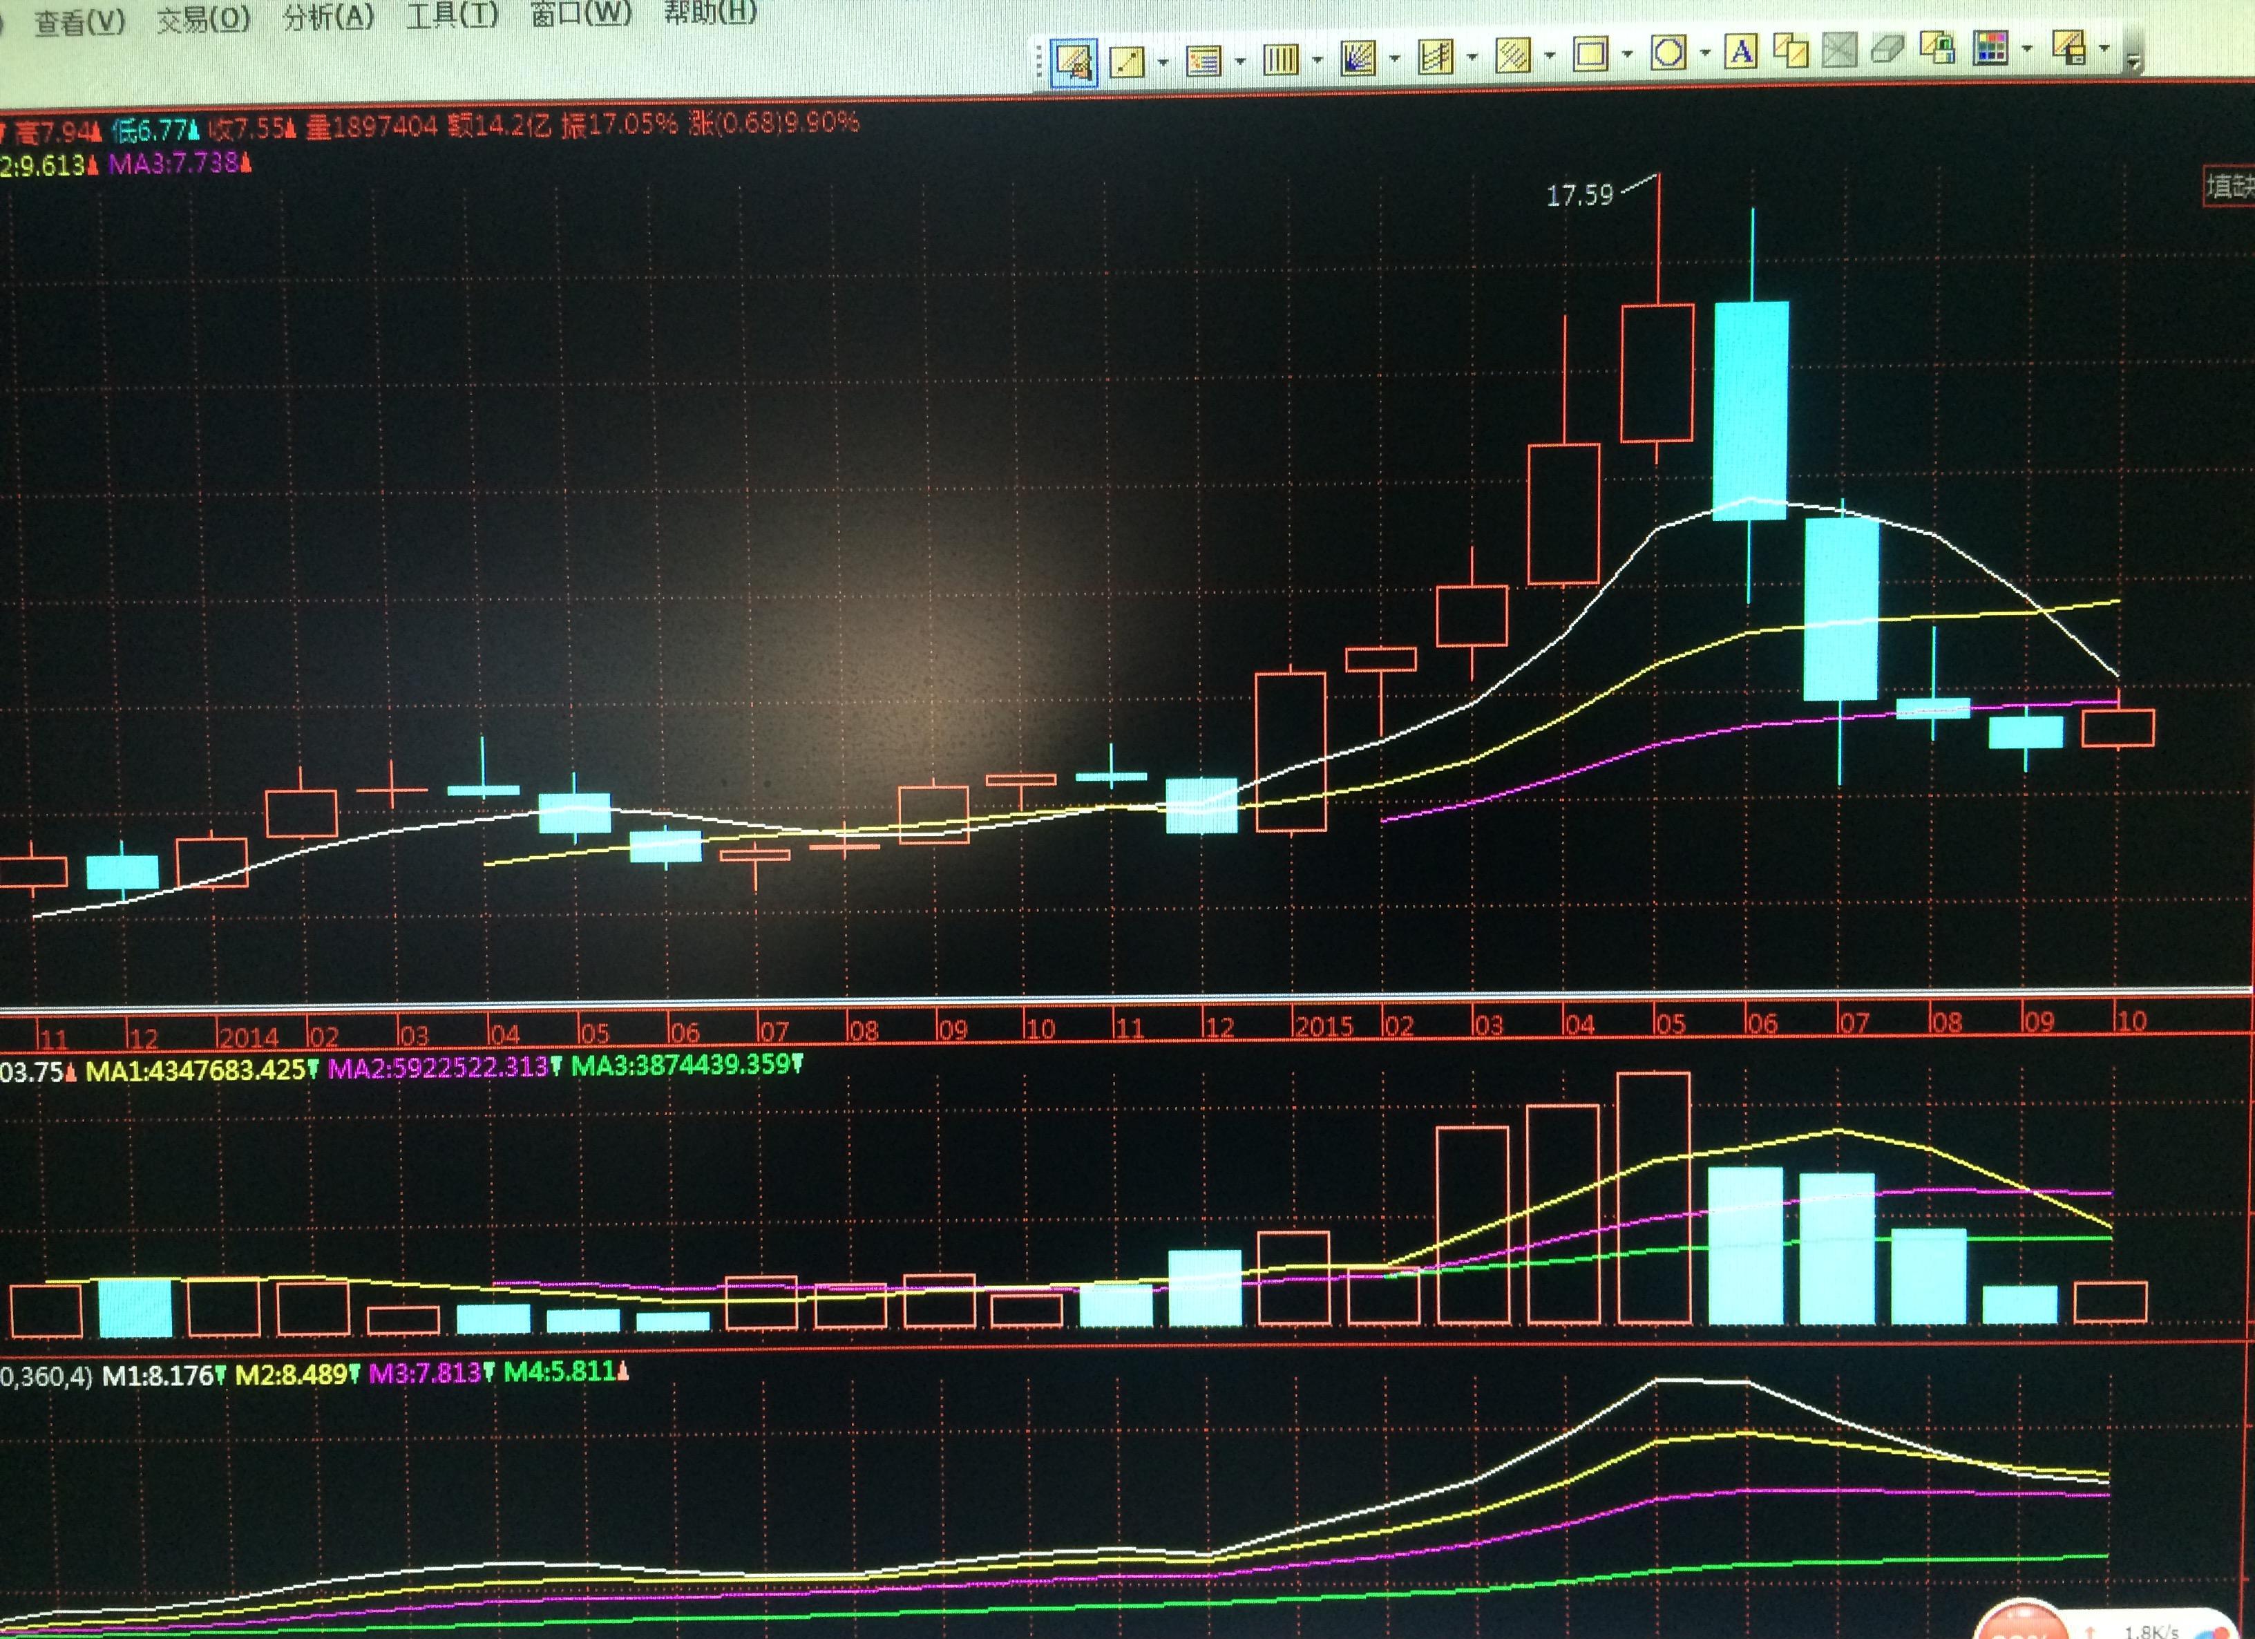The height and width of the screenshot is (1639, 2255).
Task: Click the MA2:5922522.313 volume label
Action: pyautogui.click(x=446, y=1067)
